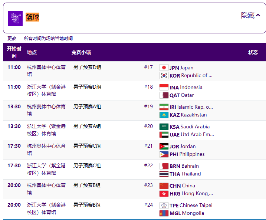Click the China flag icon

[164, 185]
